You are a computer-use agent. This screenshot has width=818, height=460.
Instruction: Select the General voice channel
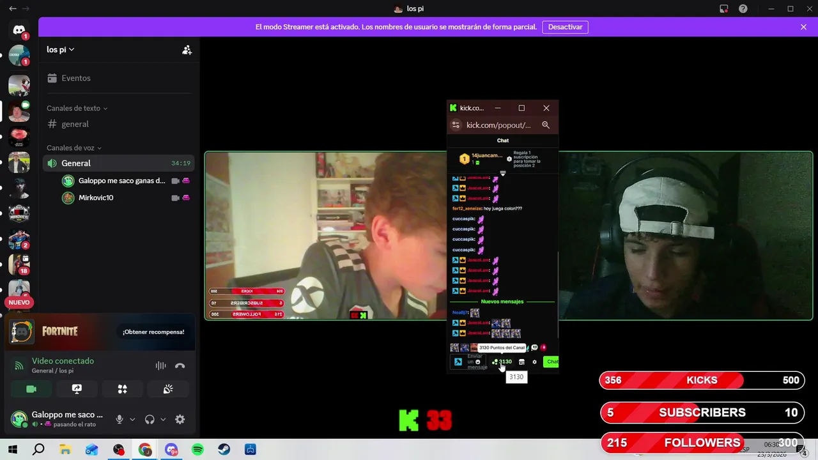119,163
